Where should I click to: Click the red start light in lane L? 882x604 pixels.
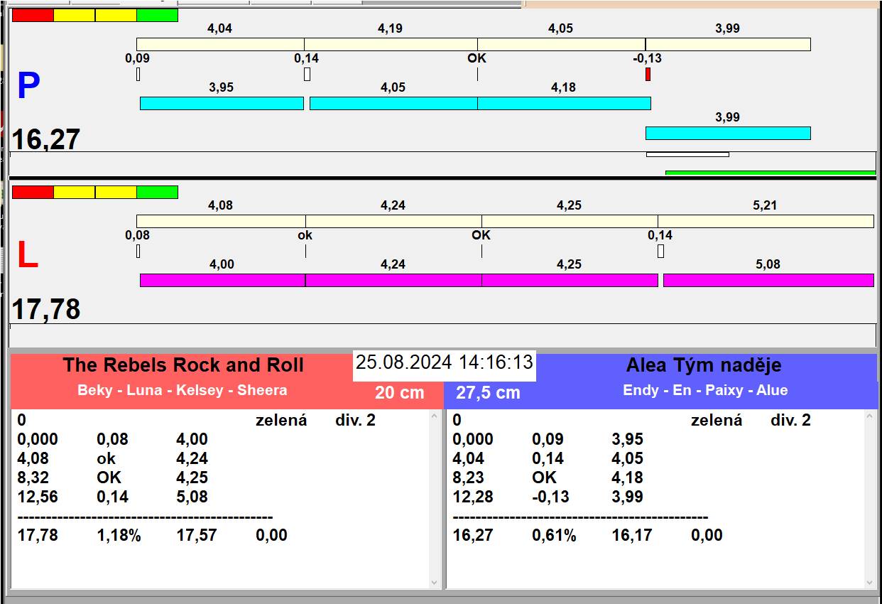point(33,192)
